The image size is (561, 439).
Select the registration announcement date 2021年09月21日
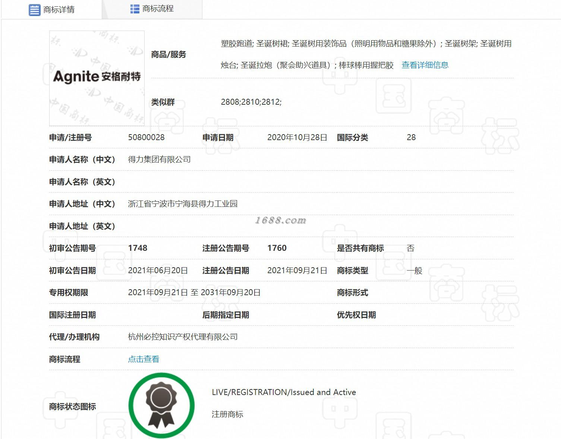click(297, 271)
